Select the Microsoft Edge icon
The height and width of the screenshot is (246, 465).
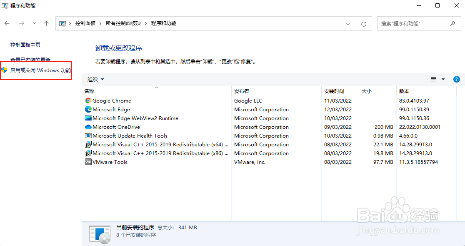[88, 110]
